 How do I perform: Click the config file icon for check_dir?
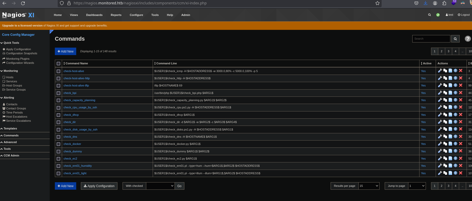(450, 122)
